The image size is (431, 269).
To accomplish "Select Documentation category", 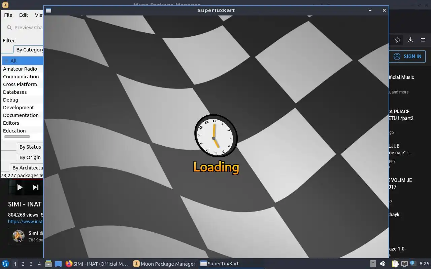I will tap(23, 115).
